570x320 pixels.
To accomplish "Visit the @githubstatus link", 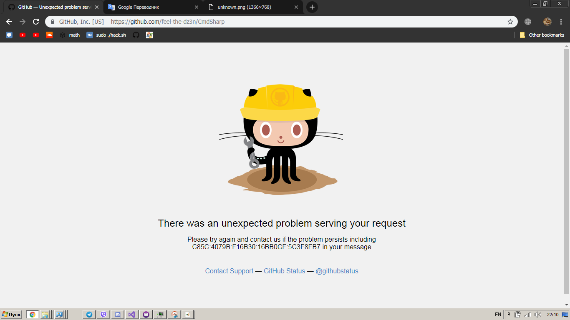I will click(337, 271).
